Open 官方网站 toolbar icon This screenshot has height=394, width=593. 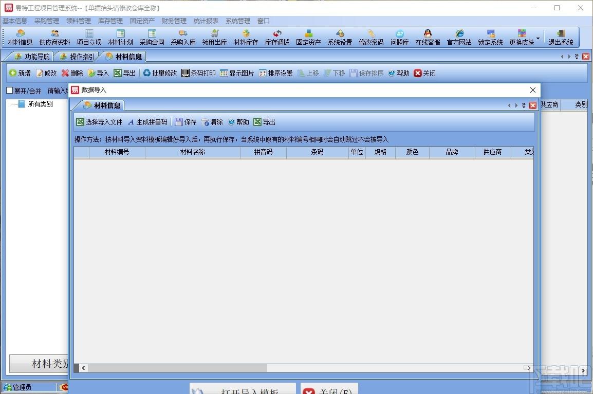pyautogui.click(x=459, y=38)
